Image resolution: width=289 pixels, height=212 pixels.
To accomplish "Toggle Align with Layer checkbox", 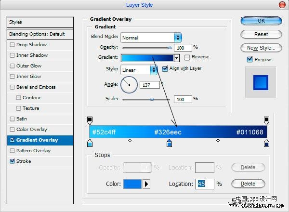I will (x=165, y=69).
